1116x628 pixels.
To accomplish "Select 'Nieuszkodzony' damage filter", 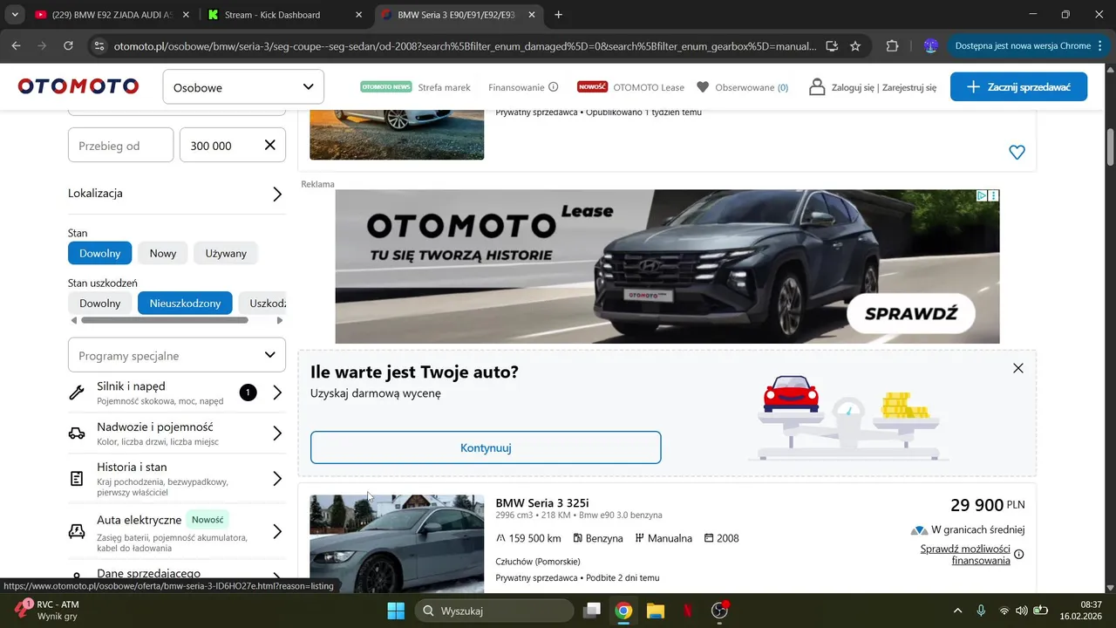I will (185, 303).
